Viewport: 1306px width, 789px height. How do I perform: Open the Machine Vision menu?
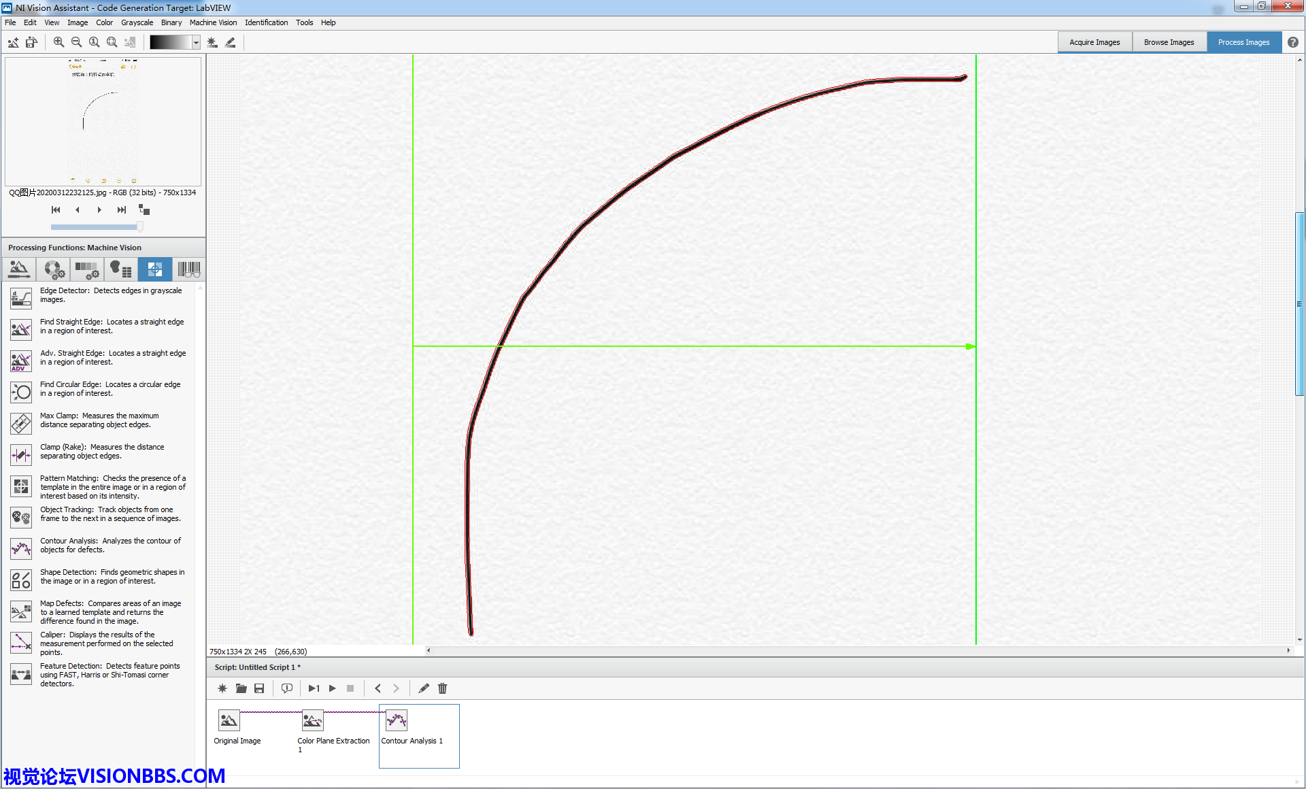[x=213, y=22]
